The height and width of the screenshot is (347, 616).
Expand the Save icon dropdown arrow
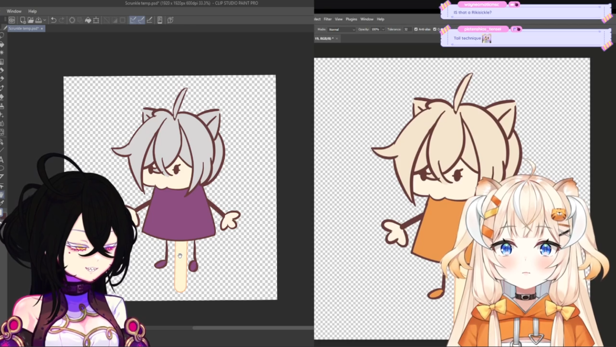[x=44, y=20]
